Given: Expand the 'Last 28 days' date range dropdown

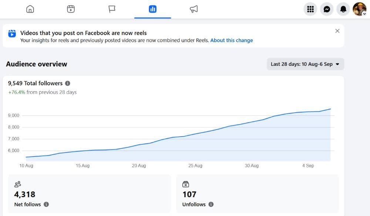Looking at the screenshot, I should pyautogui.click(x=305, y=64).
